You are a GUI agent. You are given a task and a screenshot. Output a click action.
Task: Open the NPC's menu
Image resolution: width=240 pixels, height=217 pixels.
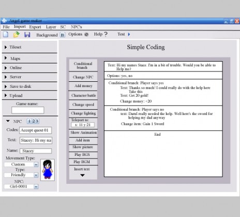(77, 27)
